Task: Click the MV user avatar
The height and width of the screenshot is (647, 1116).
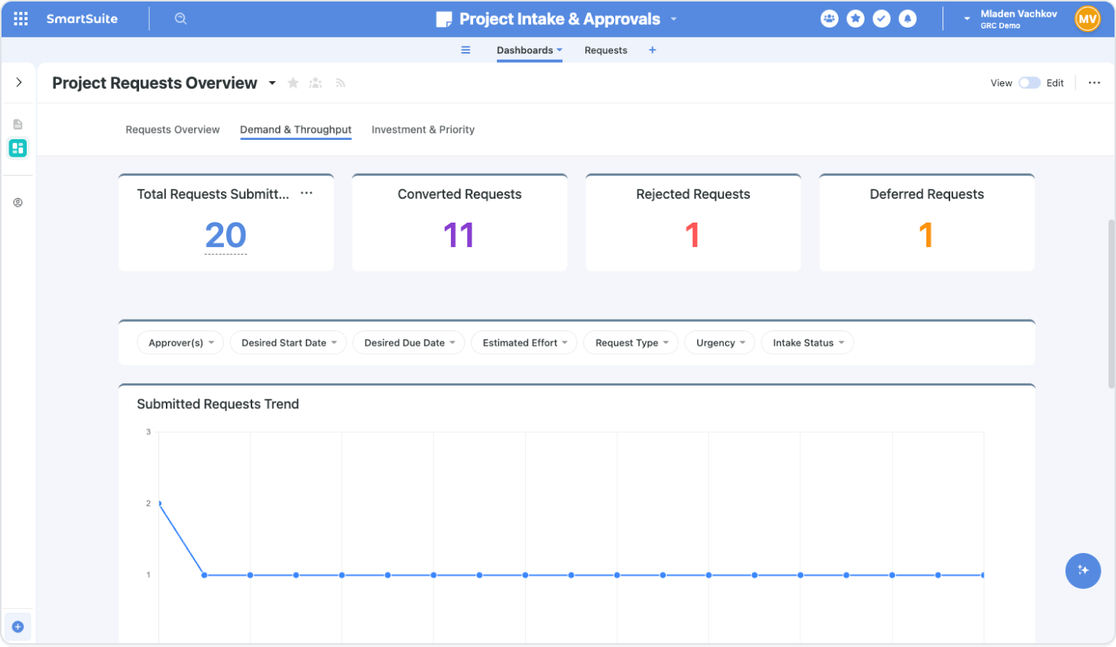Action: [1087, 19]
